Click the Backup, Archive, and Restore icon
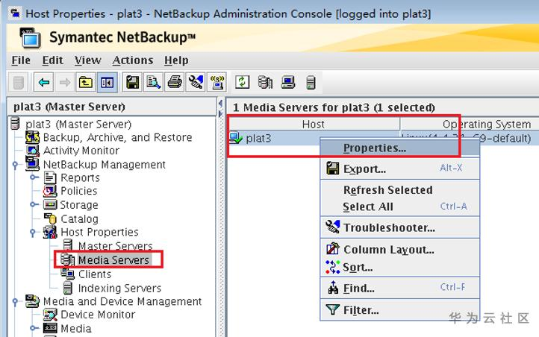The width and height of the screenshot is (539, 337). [x=33, y=137]
